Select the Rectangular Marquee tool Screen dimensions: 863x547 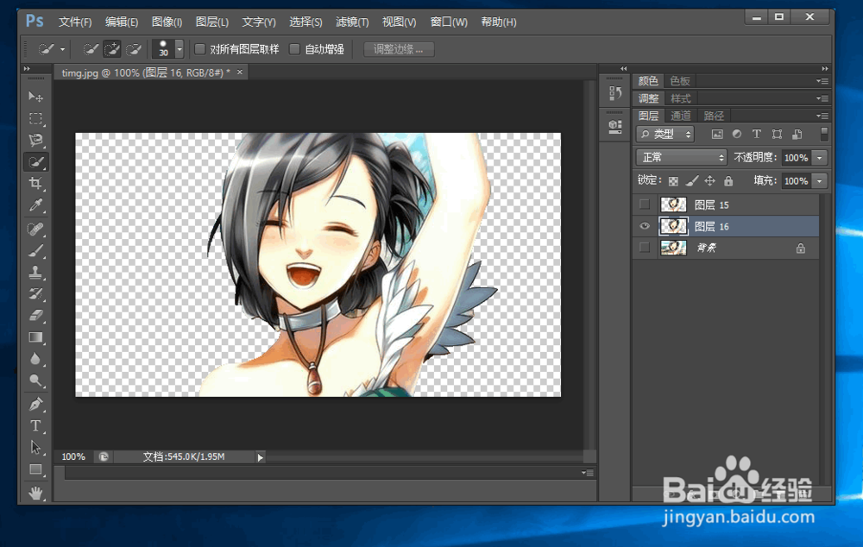click(35, 118)
